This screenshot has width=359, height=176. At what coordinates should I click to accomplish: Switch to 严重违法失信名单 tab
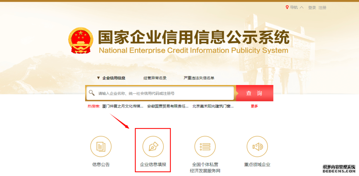[199, 78]
